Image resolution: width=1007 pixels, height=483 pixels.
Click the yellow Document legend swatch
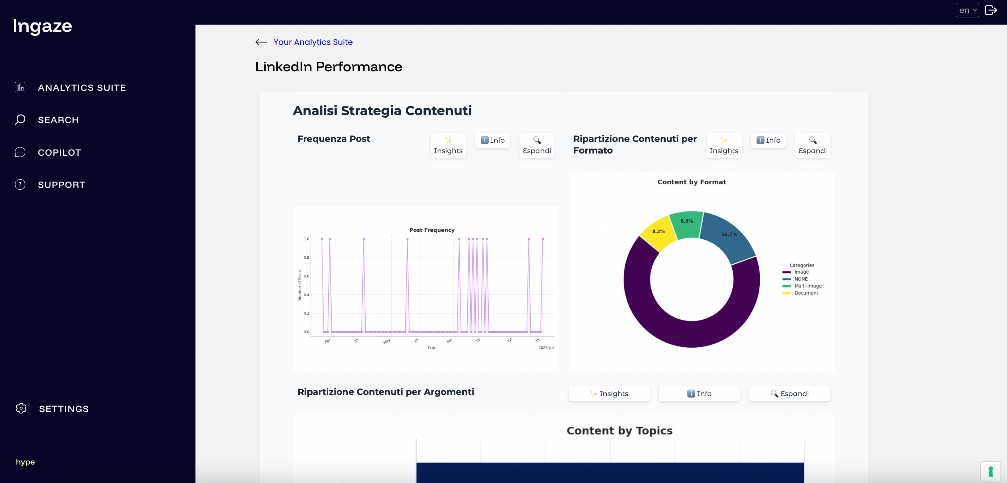click(786, 293)
